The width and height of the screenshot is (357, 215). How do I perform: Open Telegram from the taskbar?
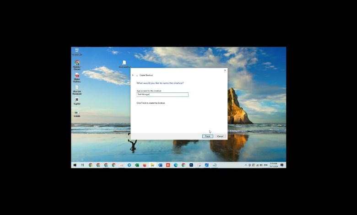[129, 165]
